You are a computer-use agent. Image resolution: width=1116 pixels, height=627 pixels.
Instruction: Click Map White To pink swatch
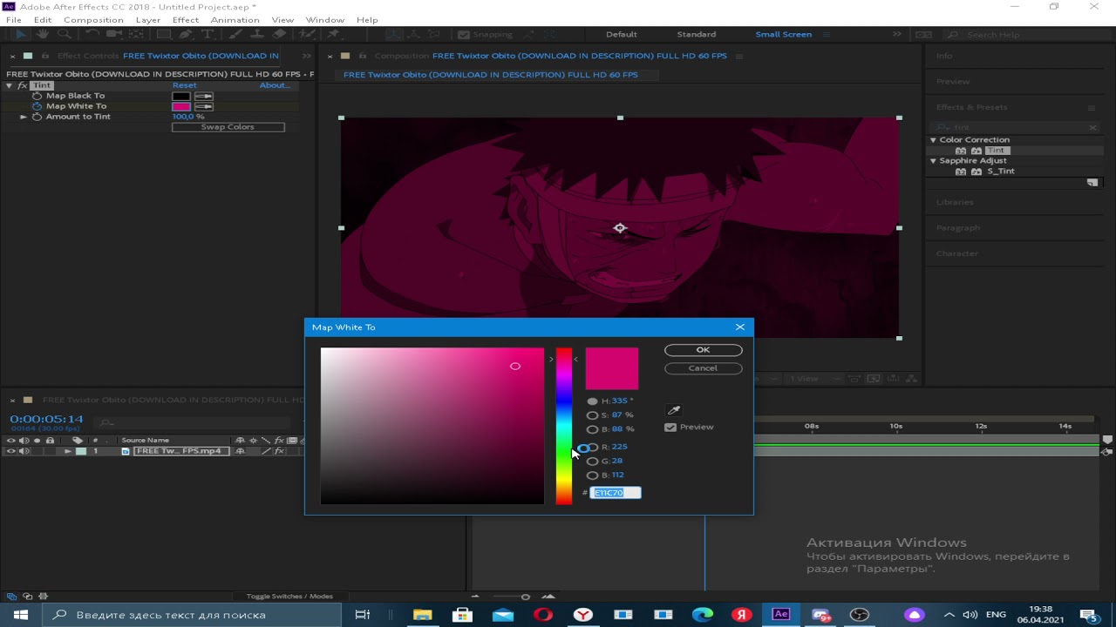[180, 106]
